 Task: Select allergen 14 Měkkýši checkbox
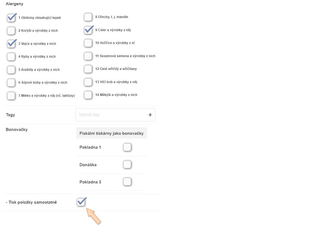coord(88,95)
